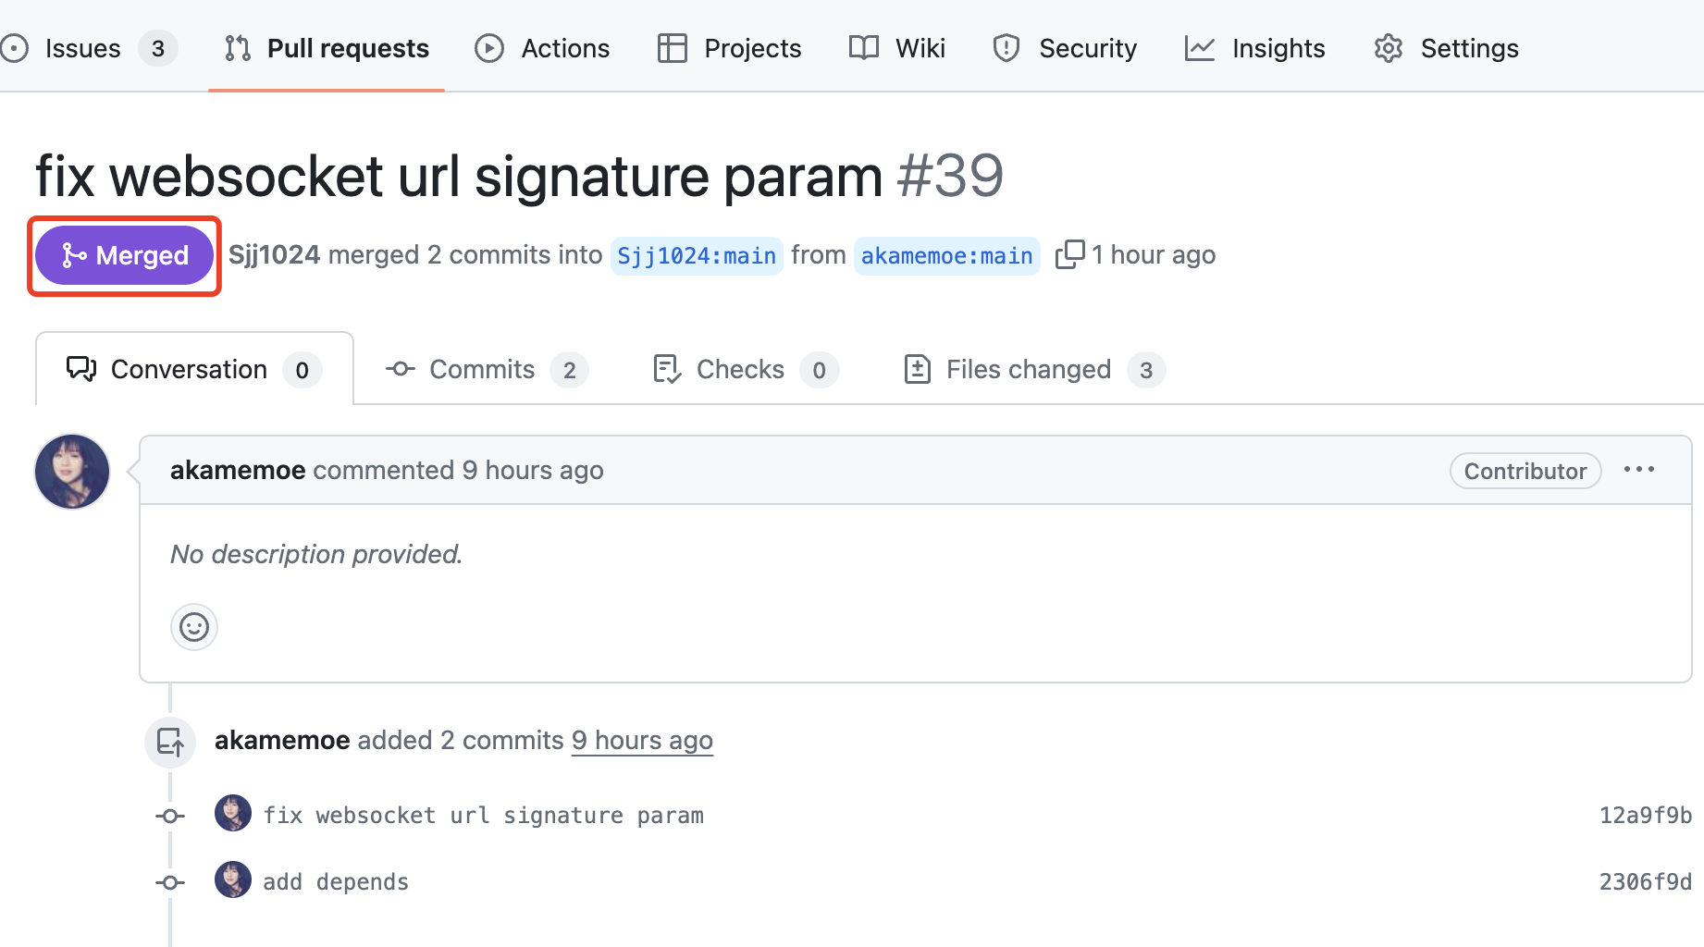The width and height of the screenshot is (1704, 947).
Task: Open the Wiki book icon
Action: [862, 48]
